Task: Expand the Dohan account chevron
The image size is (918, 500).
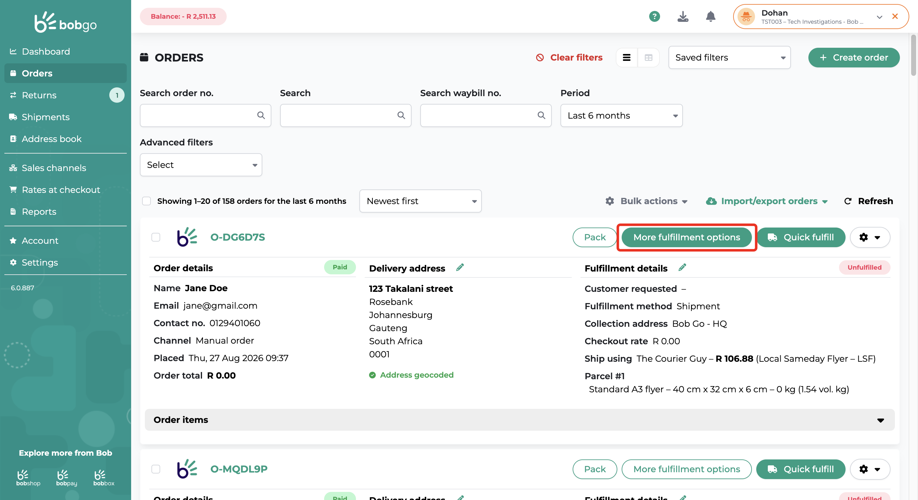Action: click(x=880, y=17)
